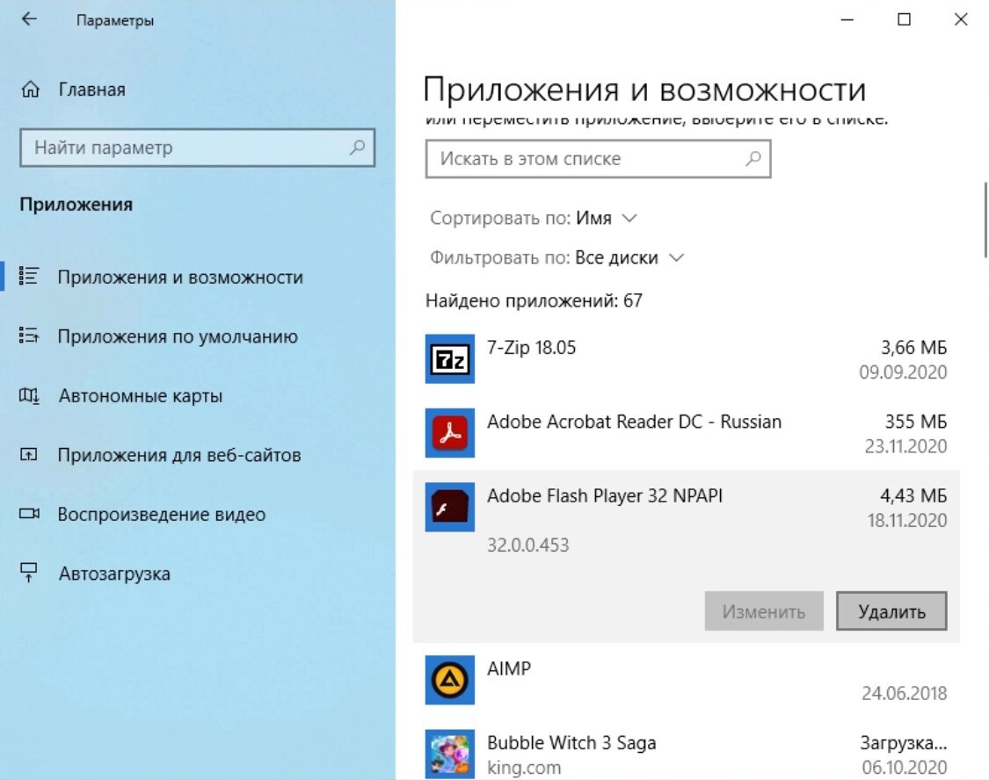Focus the Найти параметр search field

pyautogui.click(x=198, y=148)
